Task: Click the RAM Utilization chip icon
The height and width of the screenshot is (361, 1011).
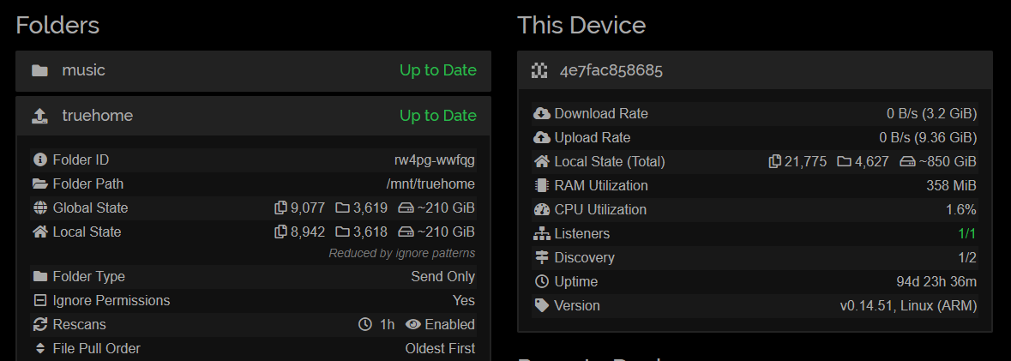Action: (x=542, y=186)
